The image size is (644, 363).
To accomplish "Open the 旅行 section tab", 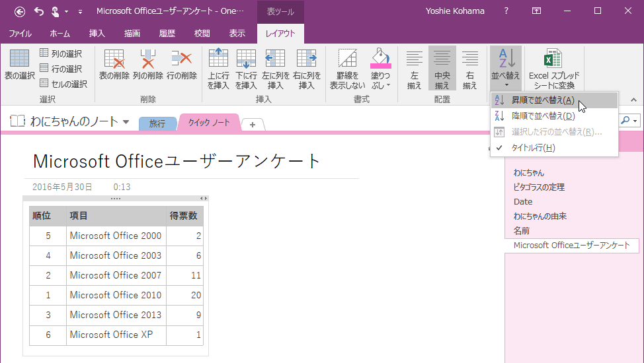I will click(157, 123).
